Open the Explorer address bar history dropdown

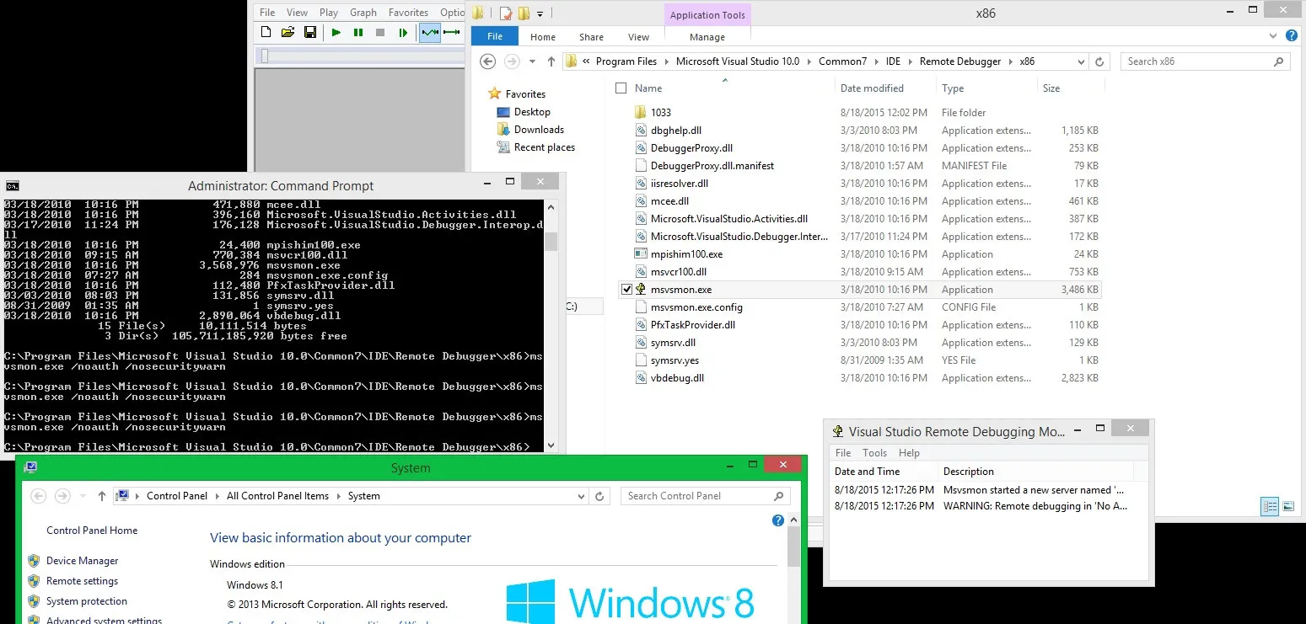pyautogui.click(x=1081, y=61)
